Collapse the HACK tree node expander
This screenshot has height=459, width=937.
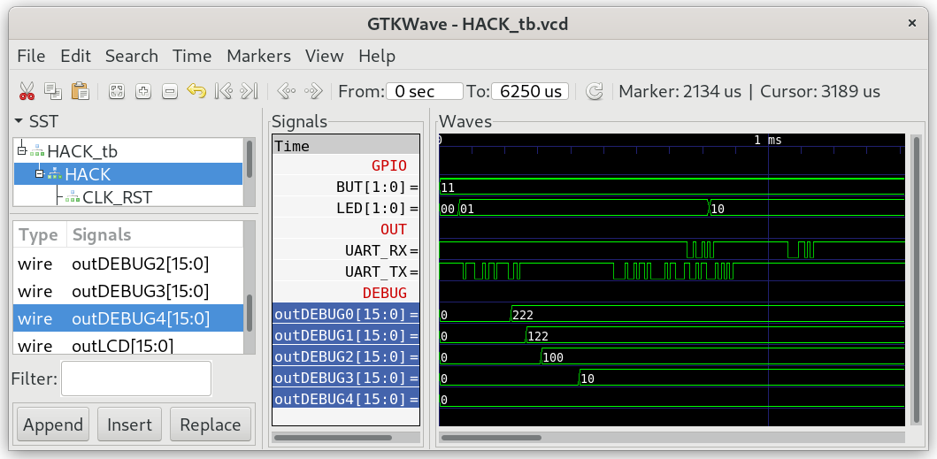point(40,174)
